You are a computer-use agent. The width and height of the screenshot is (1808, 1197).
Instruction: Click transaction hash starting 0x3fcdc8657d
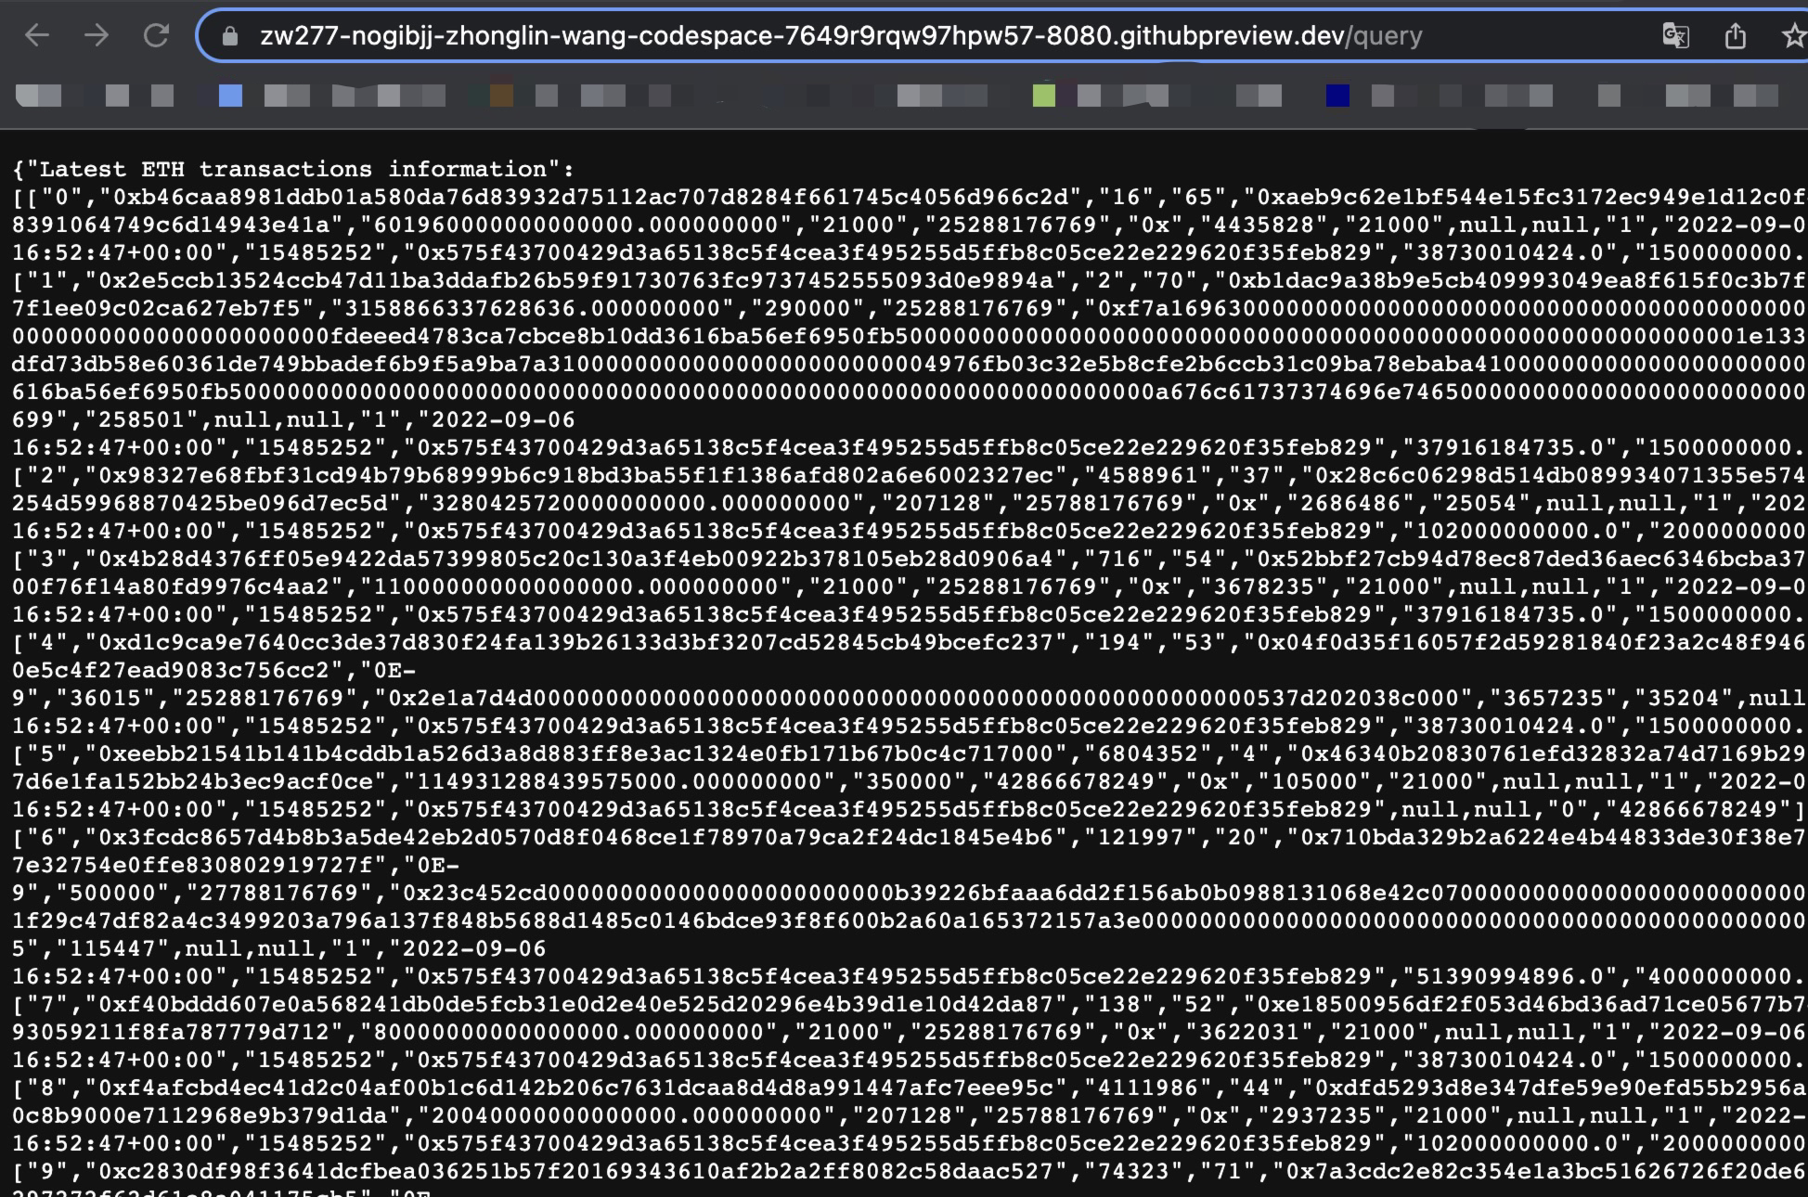575,838
